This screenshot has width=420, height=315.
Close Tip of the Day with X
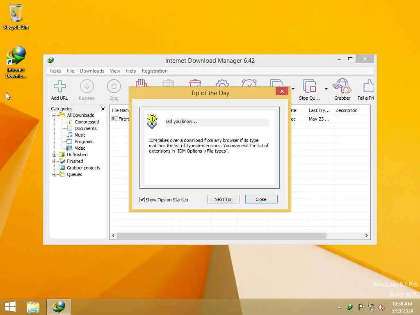(x=282, y=91)
